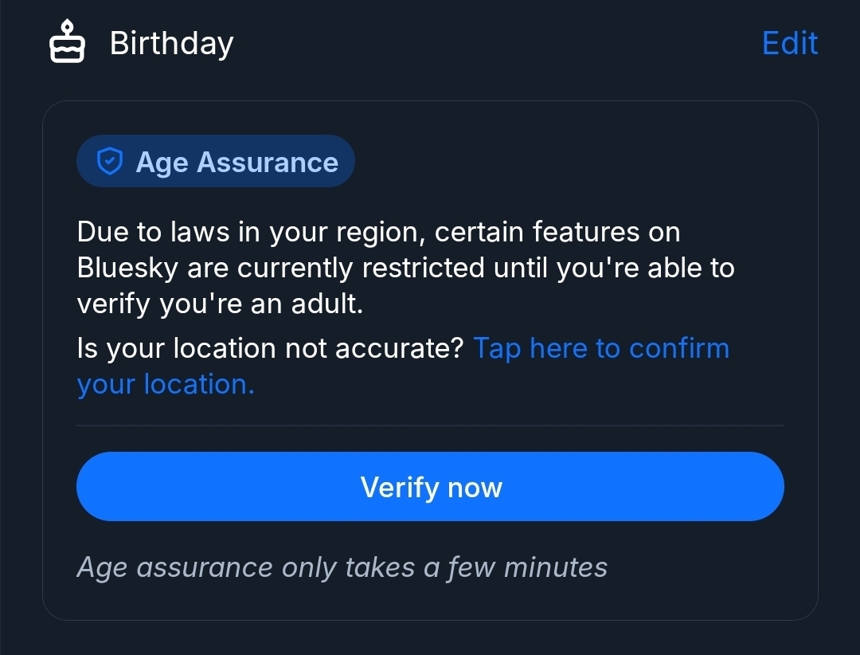860x655 pixels.
Task: Select the Birthday heading label
Action: pyautogui.click(x=171, y=43)
